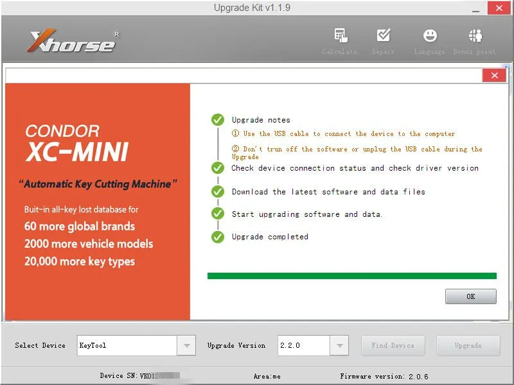Click the 2000 more vehicle models text
514x385 pixels.
pyautogui.click(x=89, y=244)
